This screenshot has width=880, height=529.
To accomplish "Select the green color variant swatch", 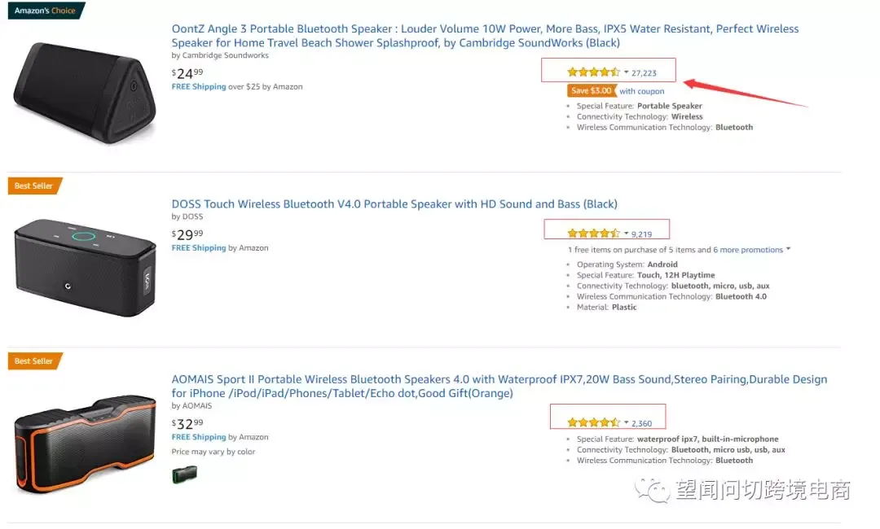I will coord(185,474).
